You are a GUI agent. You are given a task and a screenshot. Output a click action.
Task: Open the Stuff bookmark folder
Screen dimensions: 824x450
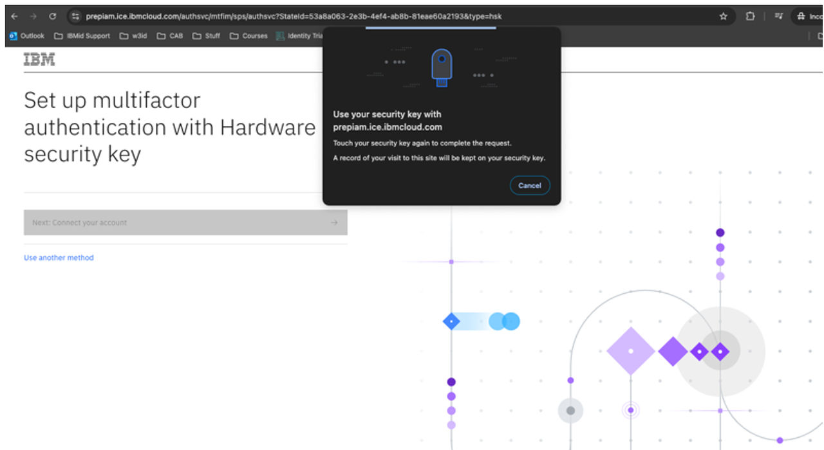pyautogui.click(x=206, y=36)
